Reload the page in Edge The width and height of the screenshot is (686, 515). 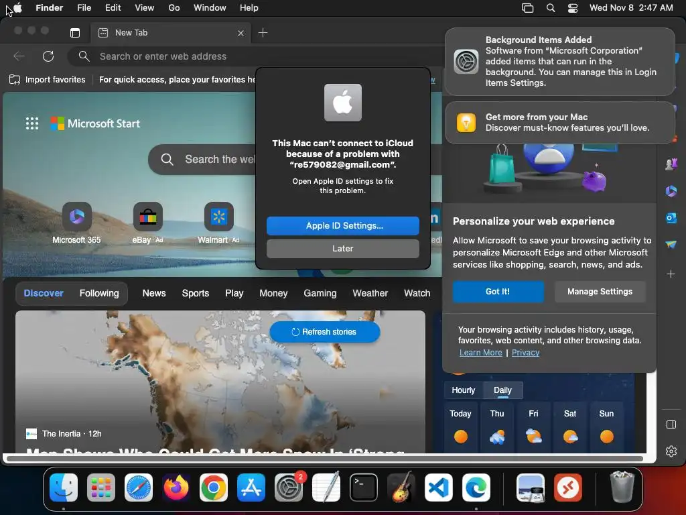coord(48,56)
